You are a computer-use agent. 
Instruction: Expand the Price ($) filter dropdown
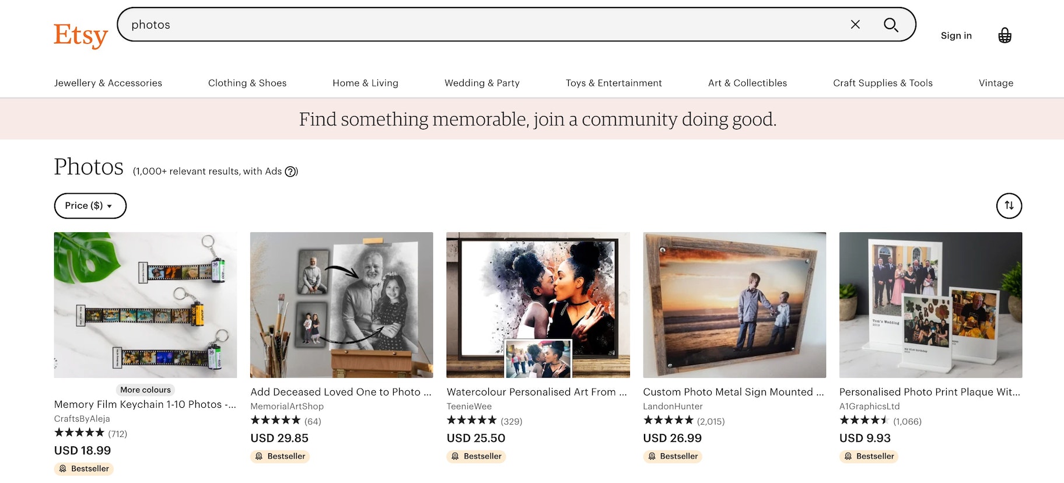pos(90,206)
